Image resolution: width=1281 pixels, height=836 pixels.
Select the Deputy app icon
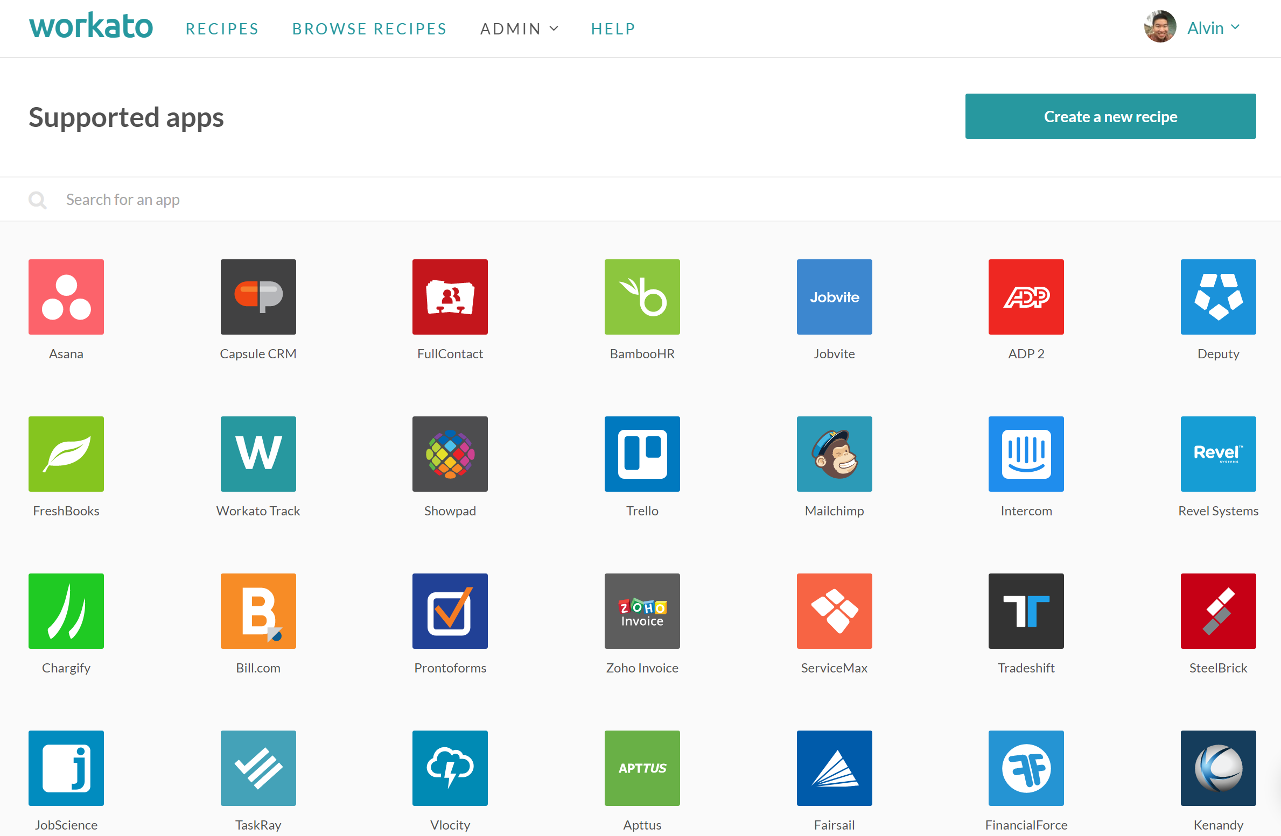pyautogui.click(x=1219, y=297)
